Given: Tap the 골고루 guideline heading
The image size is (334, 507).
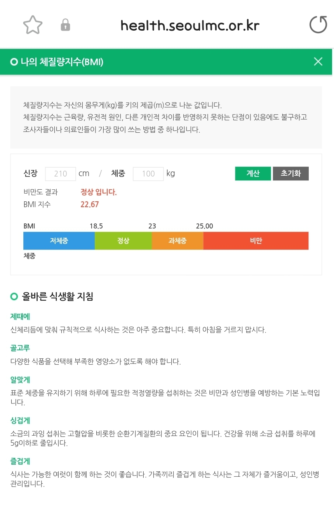Looking at the screenshot, I should pos(20,348).
